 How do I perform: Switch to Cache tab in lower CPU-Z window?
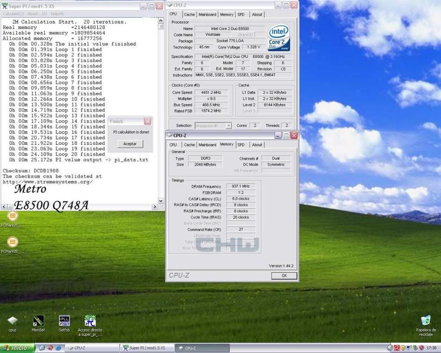click(x=189, y=145)
